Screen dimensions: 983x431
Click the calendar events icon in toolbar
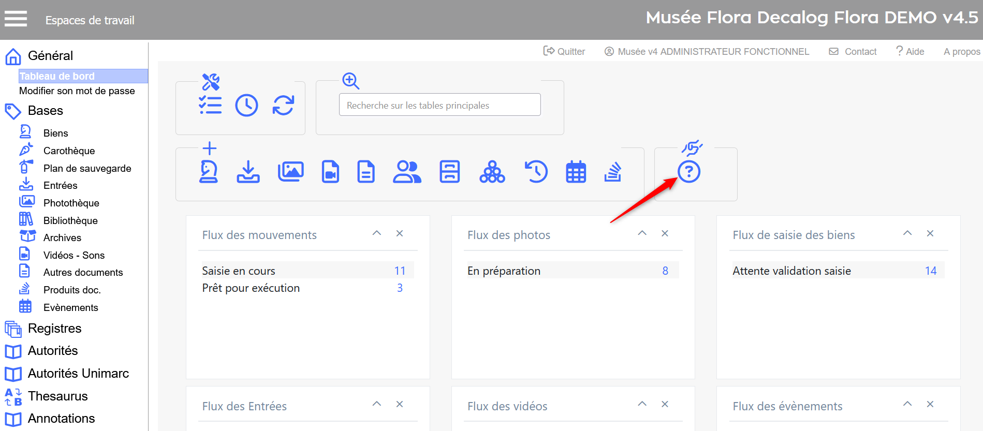pos(576,172)
